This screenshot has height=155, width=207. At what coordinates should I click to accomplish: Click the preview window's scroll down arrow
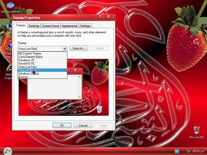tap(79, 97)
